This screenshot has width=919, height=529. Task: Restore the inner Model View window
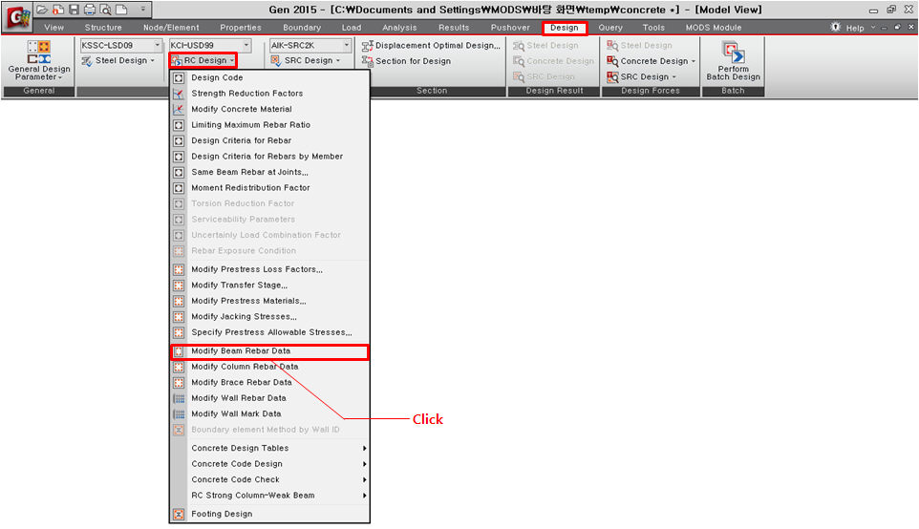click(x=897, y=27)
